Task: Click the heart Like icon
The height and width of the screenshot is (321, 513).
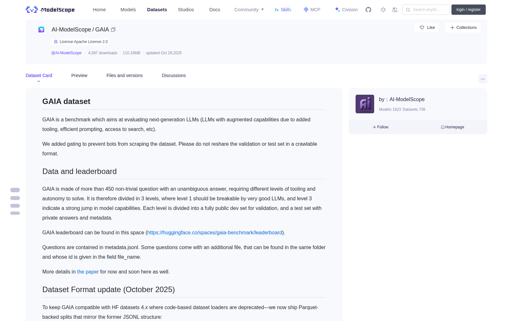Action: [x=422, y=28]
